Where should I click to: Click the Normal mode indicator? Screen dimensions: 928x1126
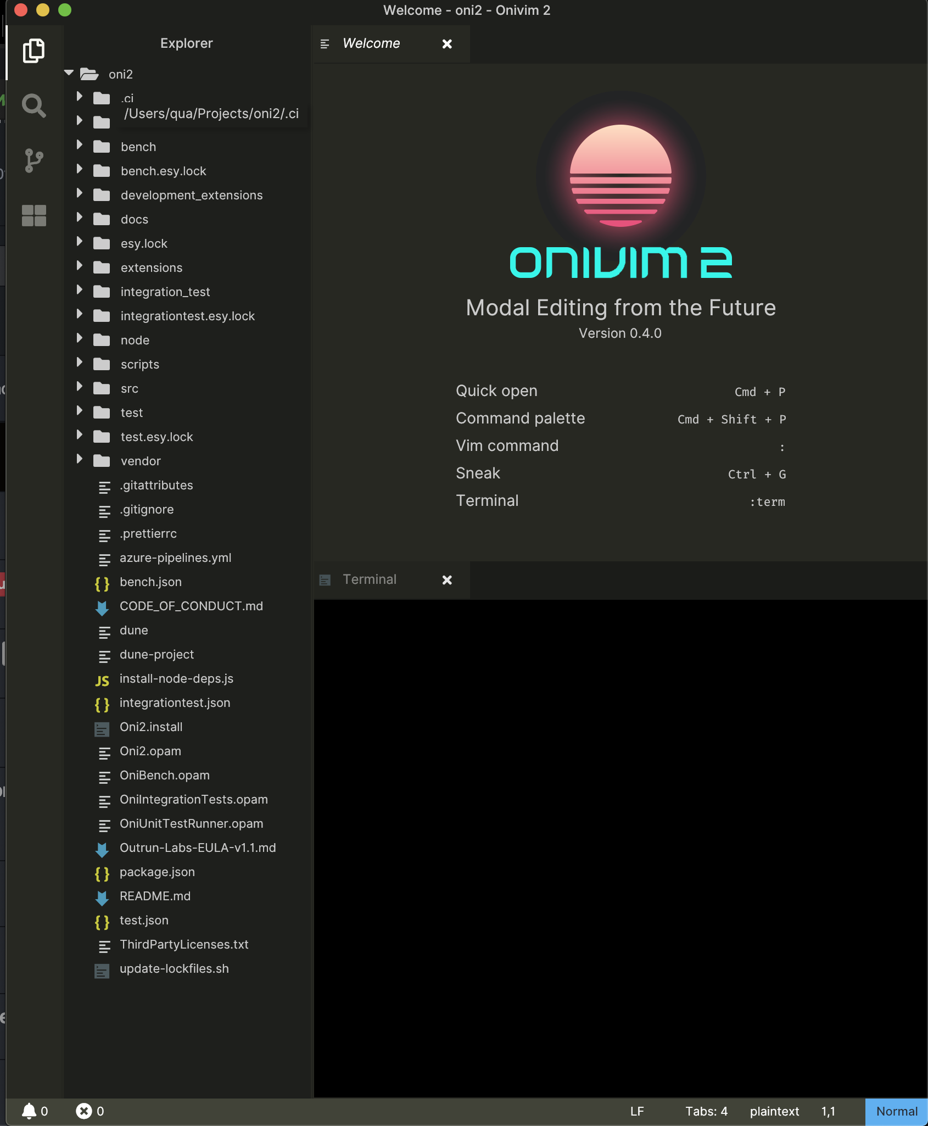895,1111
